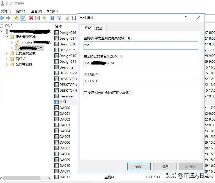Enable 更新相关的指针(PTR)记录 checkbox
The height and width of the screenshot is (183, 215).
click(x=85, y=93)
